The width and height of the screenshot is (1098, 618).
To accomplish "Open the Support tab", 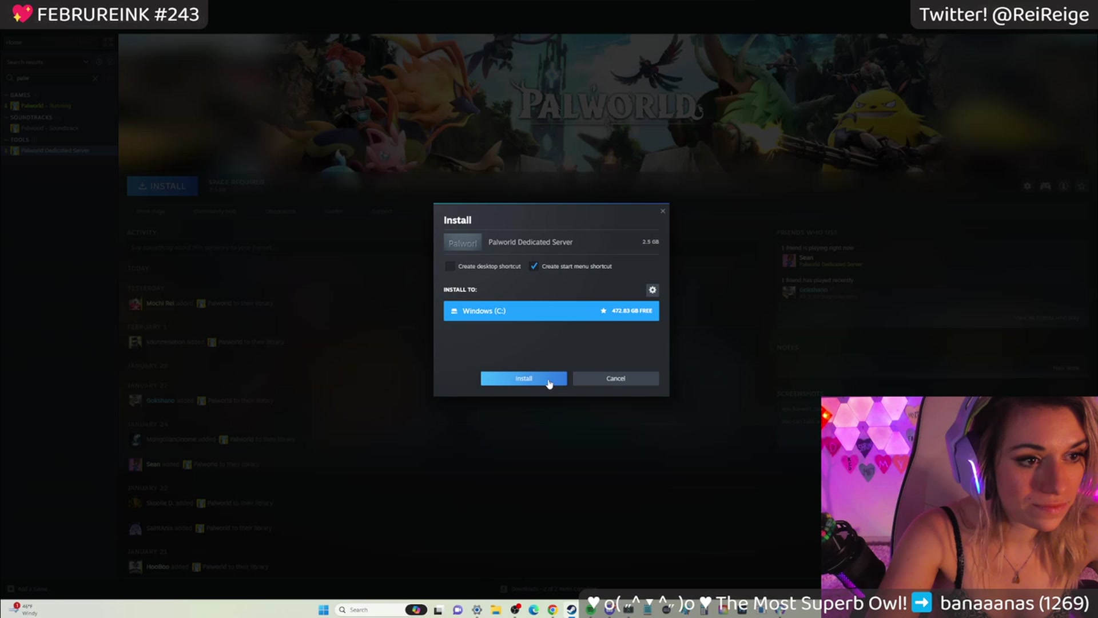I will (381, 212).
